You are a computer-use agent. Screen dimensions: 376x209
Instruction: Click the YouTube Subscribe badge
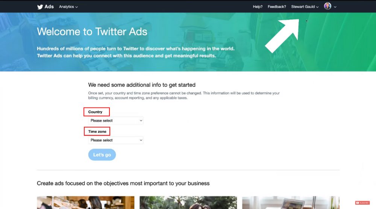(362, 203)
